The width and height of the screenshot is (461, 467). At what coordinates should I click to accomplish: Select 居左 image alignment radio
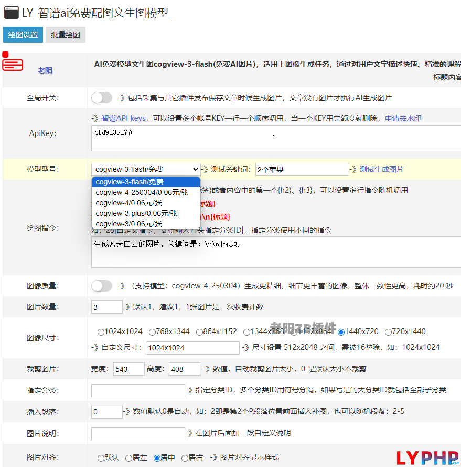[x=128, y=458]
